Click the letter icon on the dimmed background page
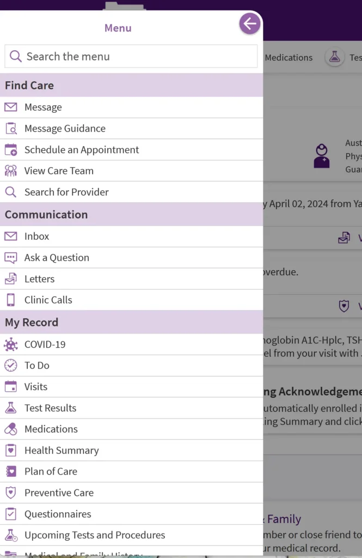The image size is (362, 558). (344, 238)
